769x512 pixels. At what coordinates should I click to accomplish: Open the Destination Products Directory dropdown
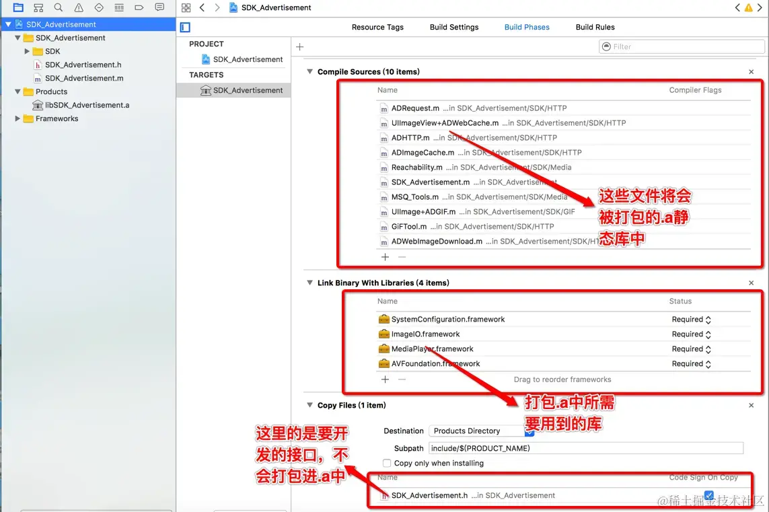point(482,431)
